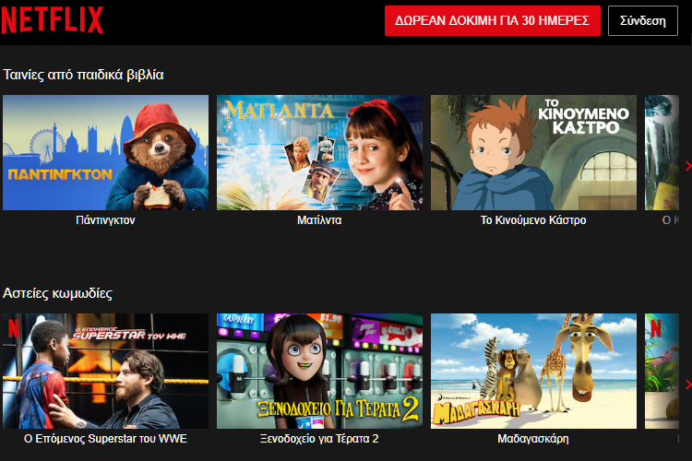Screen dimensions: 692x461
Task: Open the partially visible fourth poster in the comedies row
Action: (662, 371)
